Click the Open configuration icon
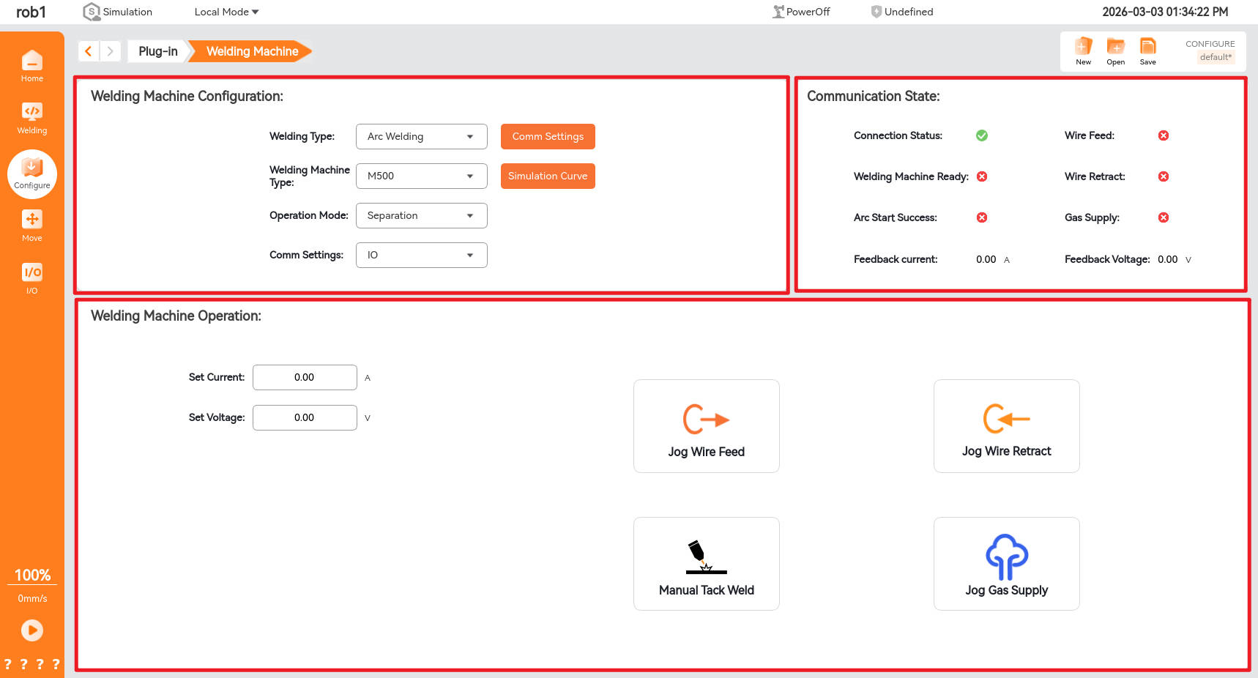 point(1115,51)
